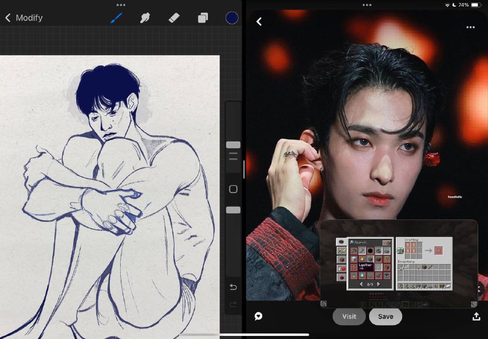Select the Procreate eraser tool
488x339 pixels.
174,18
